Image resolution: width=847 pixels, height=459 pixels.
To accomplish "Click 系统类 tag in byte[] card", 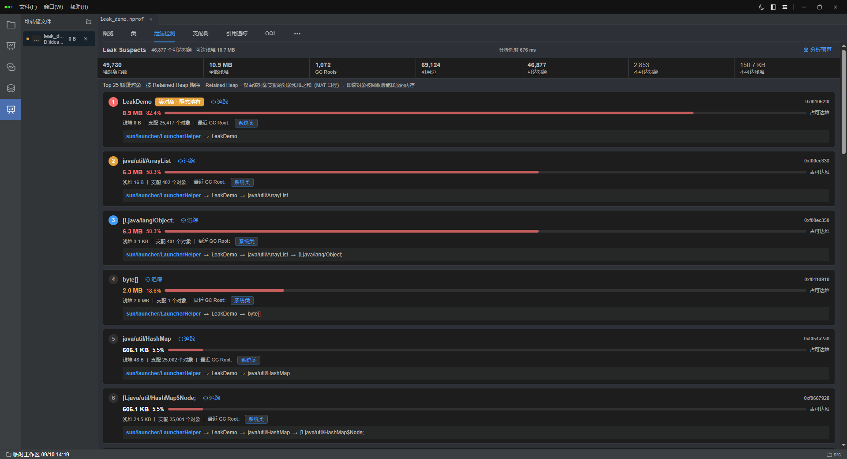I will click(x=242, y=301).
